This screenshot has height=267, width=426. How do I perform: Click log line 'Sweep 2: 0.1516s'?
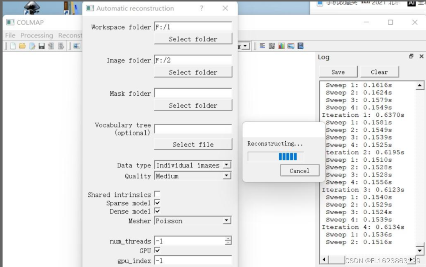[358, 242]
